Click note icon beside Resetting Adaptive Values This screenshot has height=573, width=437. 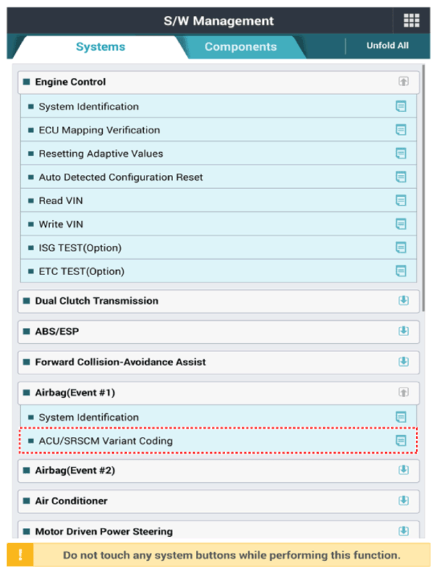click(401, 153)
